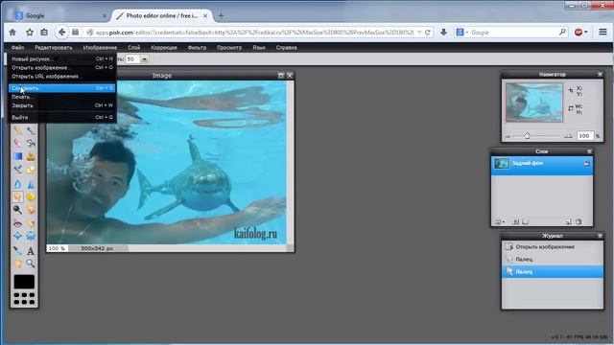
Task: Select the Zoom magnifier tool
Action: click(31, 264)
